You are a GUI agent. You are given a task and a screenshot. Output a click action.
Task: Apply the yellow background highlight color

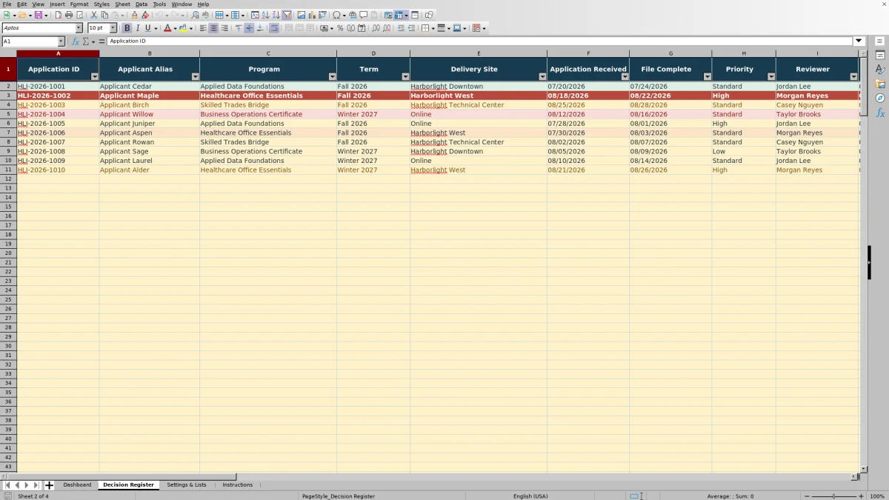point(182,28)
